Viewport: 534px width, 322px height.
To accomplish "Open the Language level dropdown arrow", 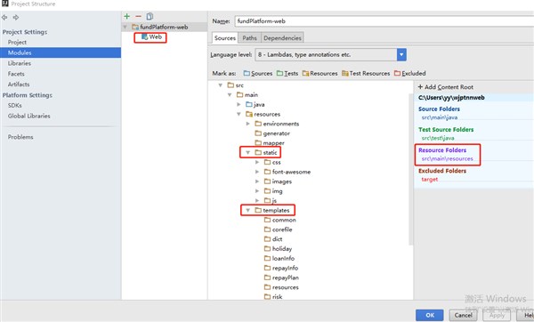I will (x=401, y=54).
